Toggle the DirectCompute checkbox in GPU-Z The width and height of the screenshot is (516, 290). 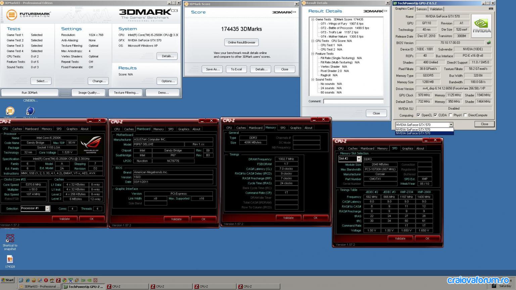pos(465,115)
